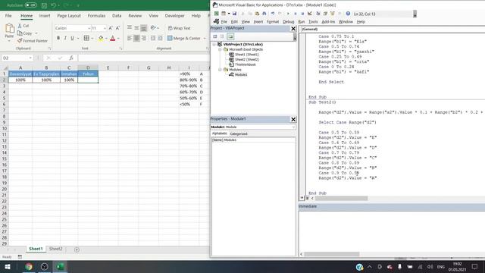Click the Increase Font Size icon
The height and width of the screenshot is (273, 485).
pos(111,28)
